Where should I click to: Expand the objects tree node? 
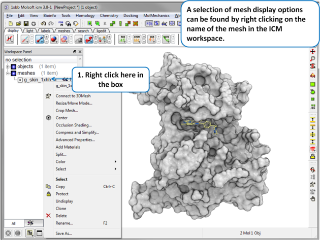pyautogui.click(x=8, y=66)
